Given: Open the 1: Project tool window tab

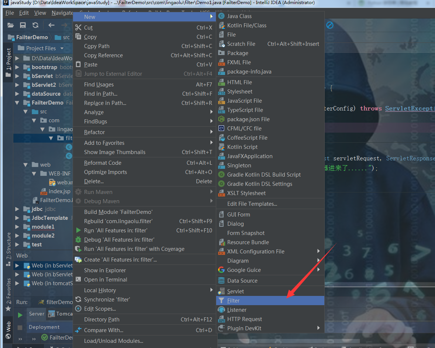Looking at the screenshot, I should point(8,62).
